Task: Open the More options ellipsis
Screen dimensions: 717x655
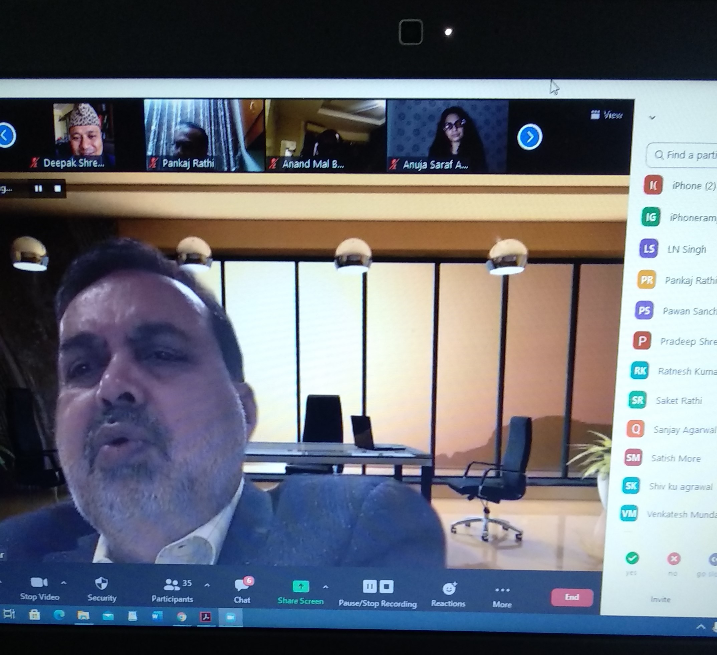Action: [x=502, y=590]
